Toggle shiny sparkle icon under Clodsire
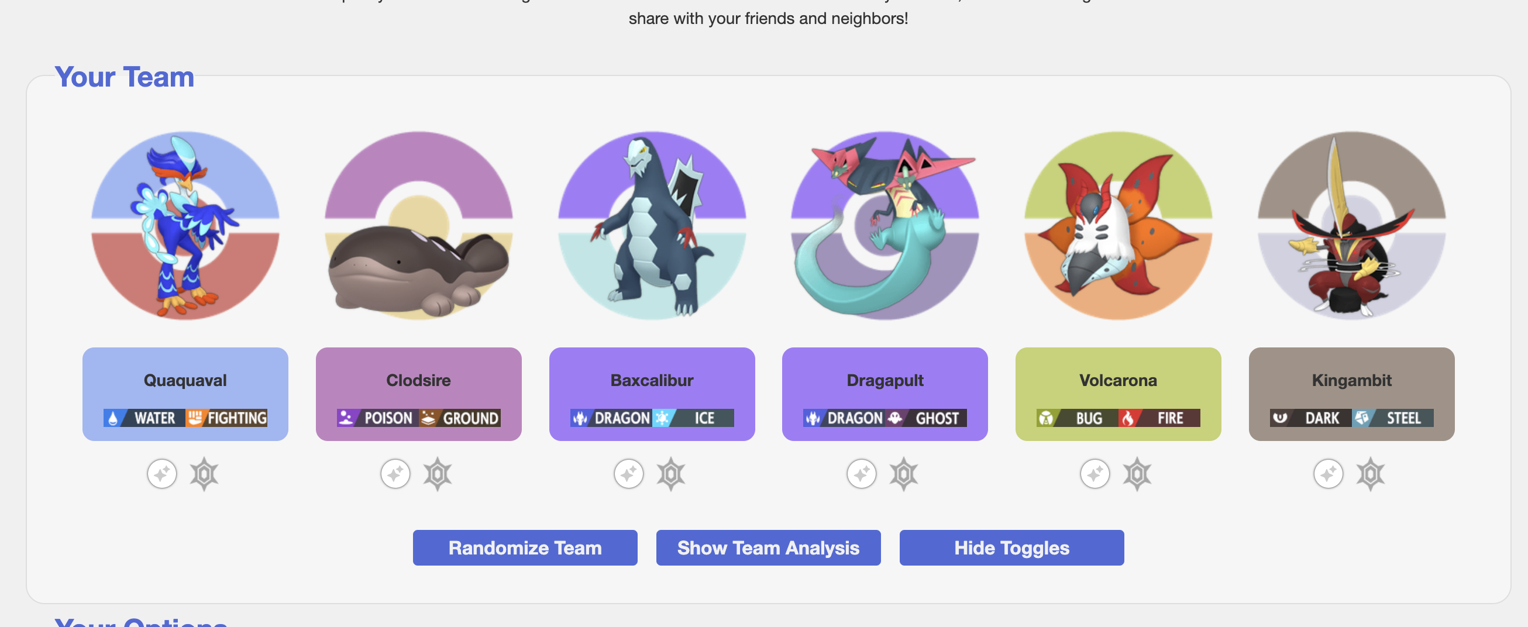Image resolution: width=1528 pixels, height=627 pixels. click(395, 474)
